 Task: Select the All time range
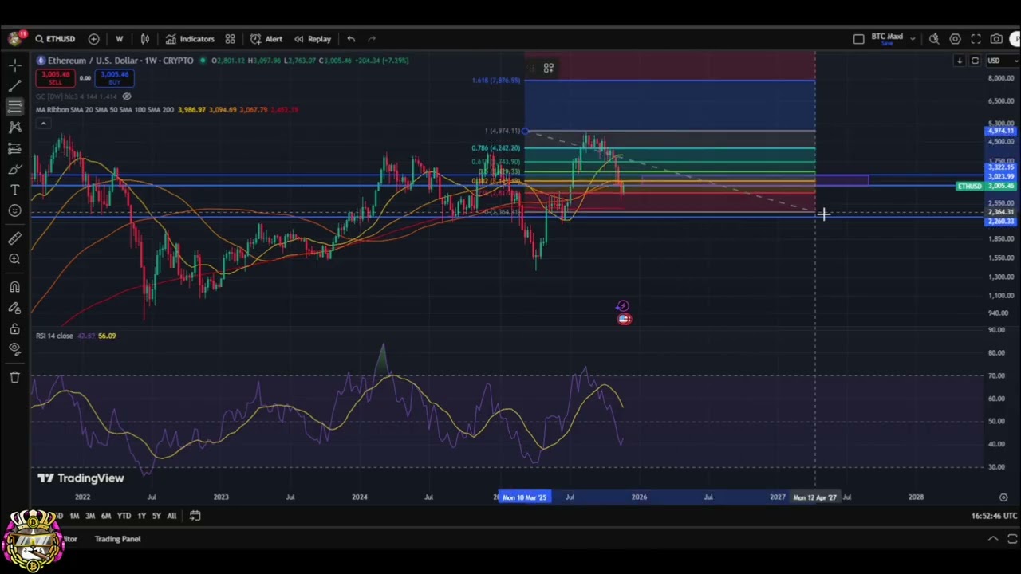pyautogui.click(x=171, y=516)
